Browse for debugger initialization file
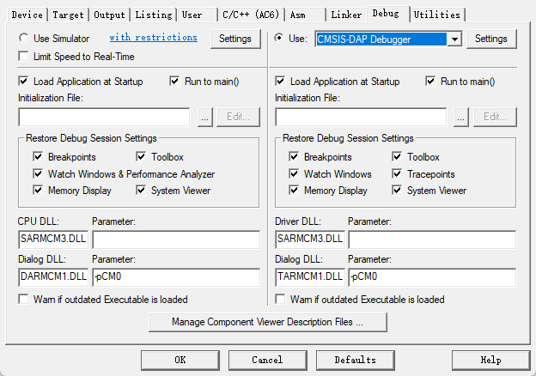 (x=461, y=117)
